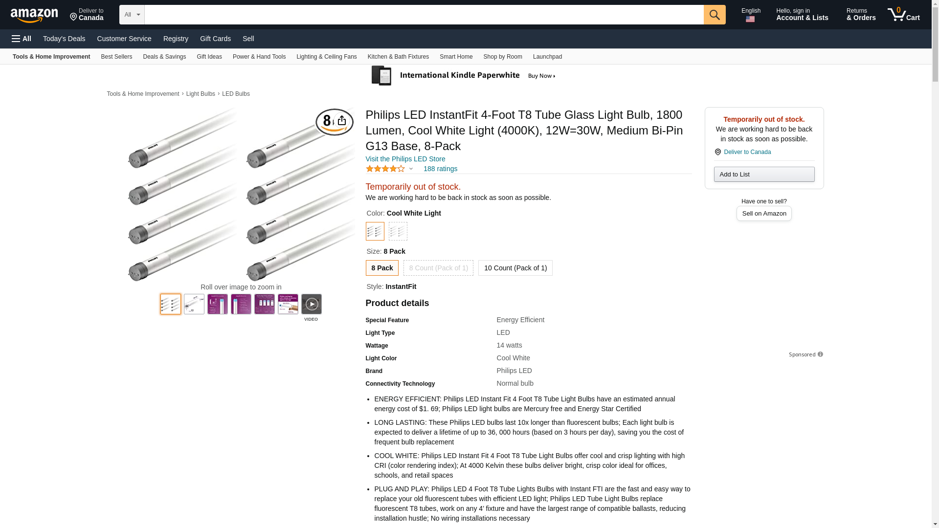Play the product video thumbnail
The width and height of the screenshot is (939, 528).
pos(312,304)
